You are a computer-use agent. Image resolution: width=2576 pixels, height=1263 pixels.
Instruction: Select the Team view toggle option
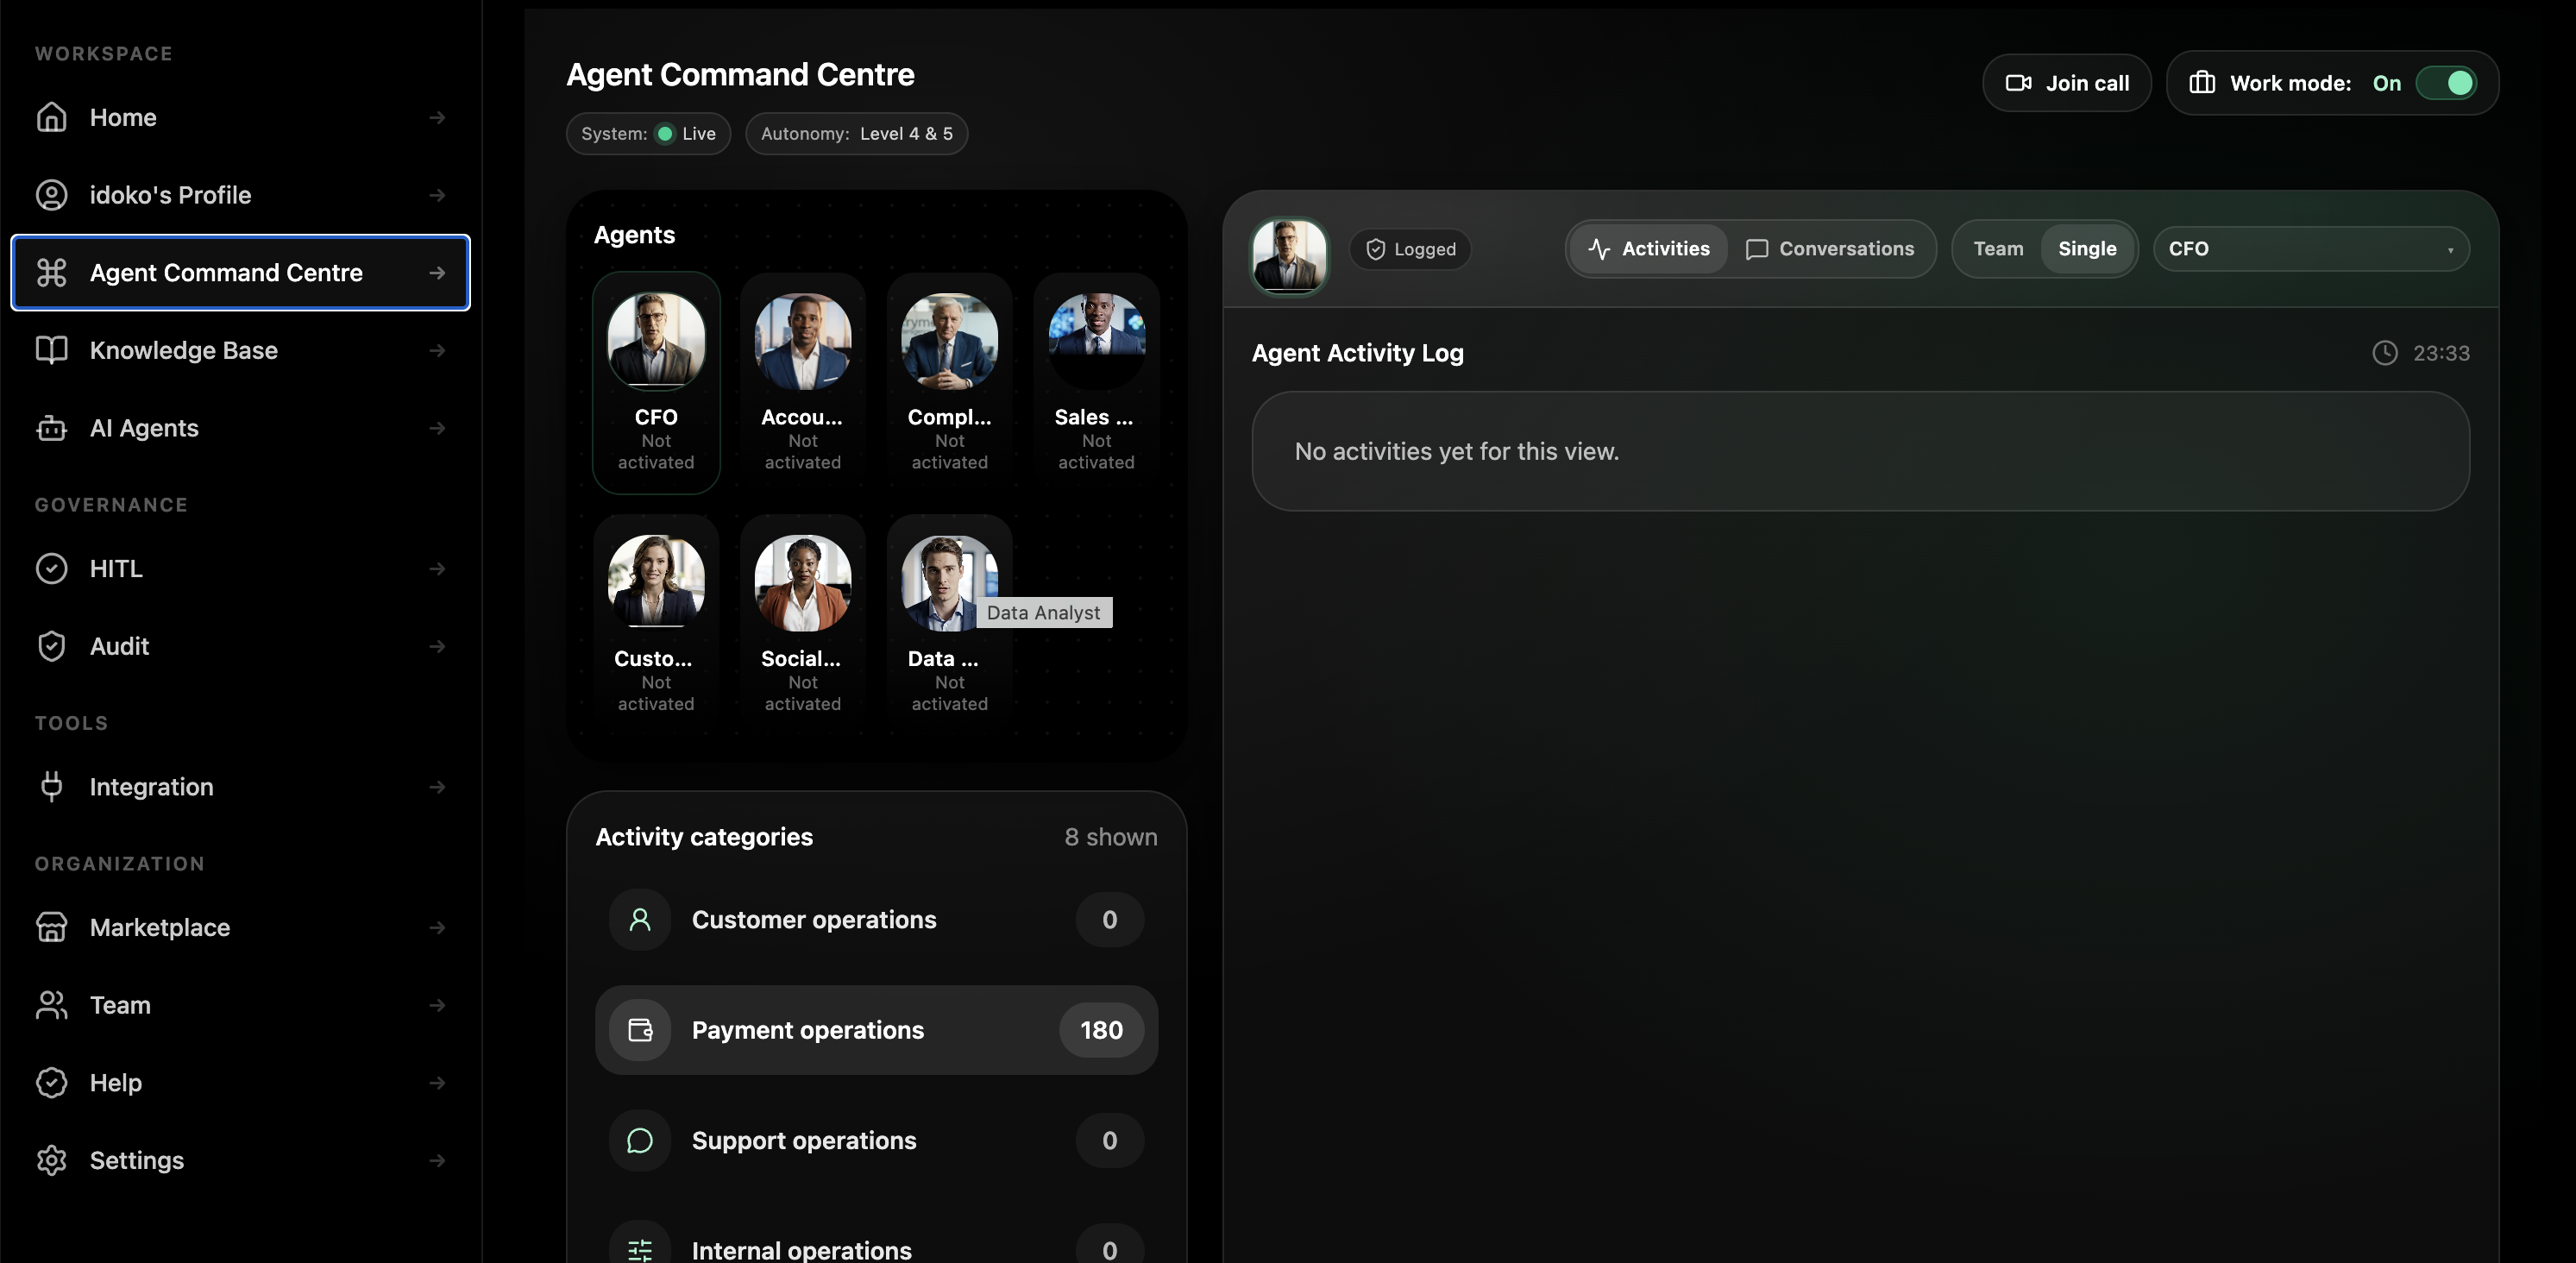(1998, 249)
